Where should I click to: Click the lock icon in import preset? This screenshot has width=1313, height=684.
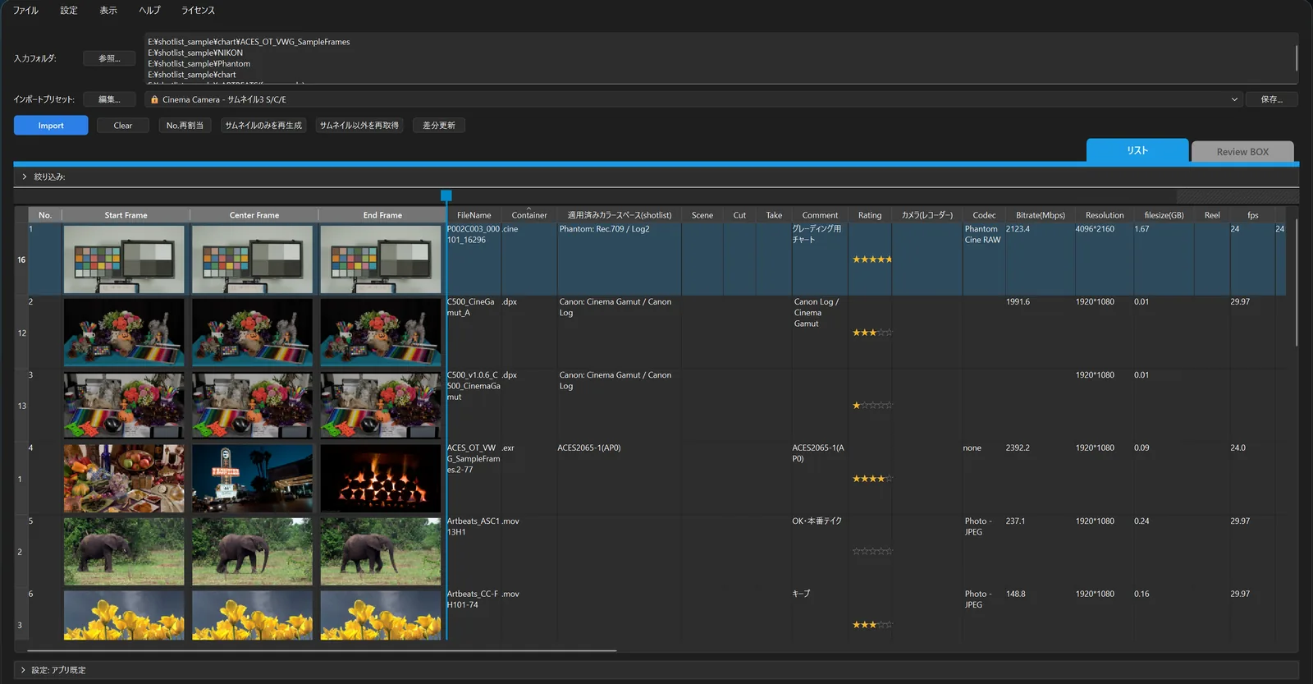point(154,99)
